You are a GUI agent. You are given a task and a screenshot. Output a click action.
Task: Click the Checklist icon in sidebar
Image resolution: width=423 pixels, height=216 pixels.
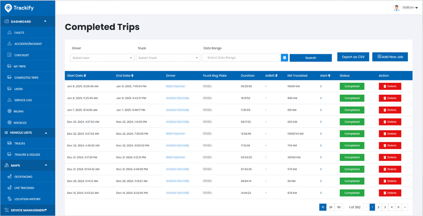(x=10, y=55)
